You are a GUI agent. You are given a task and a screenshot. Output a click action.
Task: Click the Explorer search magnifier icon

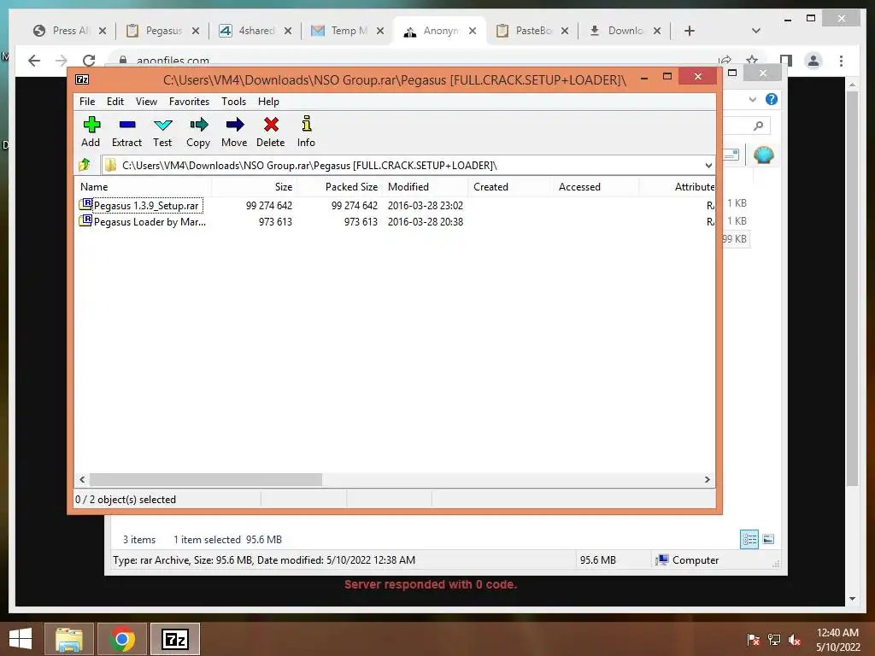pos(759,126)
